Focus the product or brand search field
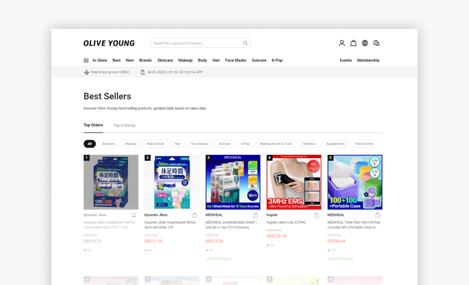This screenshot has width=469, height=285. pyautogui.click(x=201, y=43)
